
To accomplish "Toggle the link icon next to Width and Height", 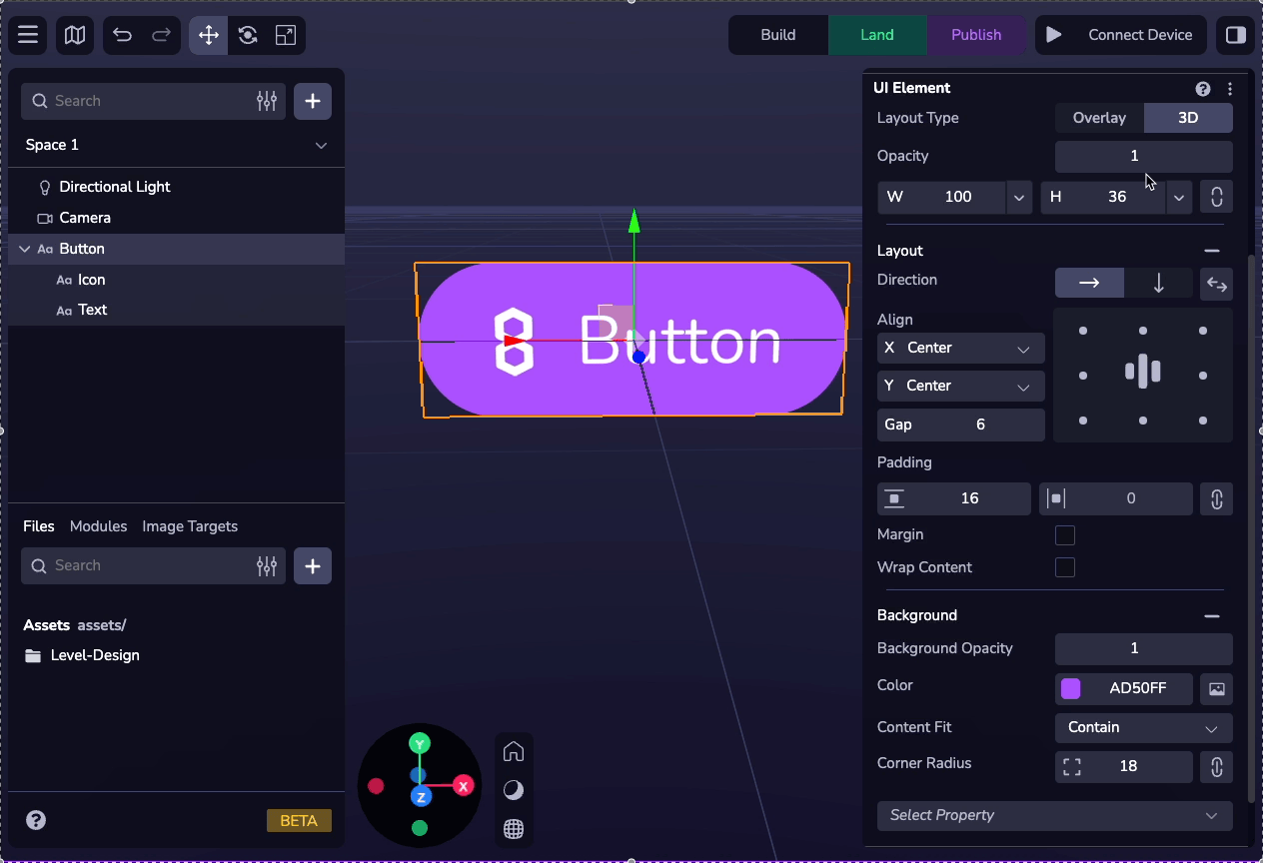I will click(1215, 197).
